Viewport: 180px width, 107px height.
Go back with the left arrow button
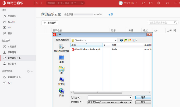pos(37,3)
